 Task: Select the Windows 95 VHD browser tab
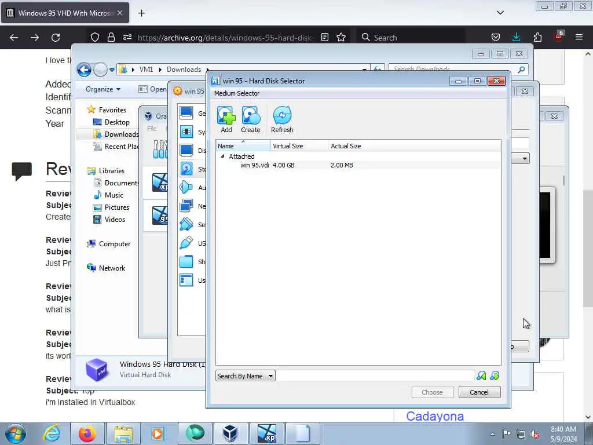[65, 13]
